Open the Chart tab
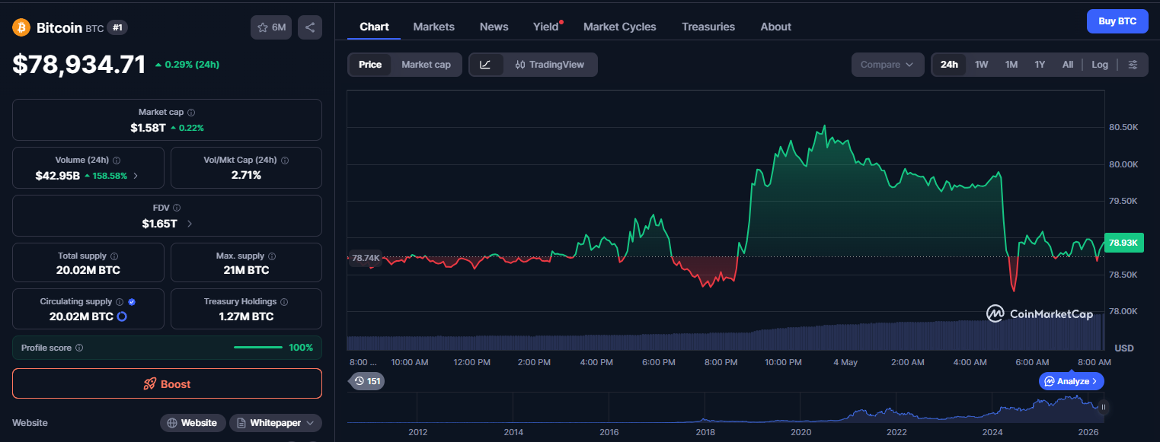1160x442 pixels. point(374,27)
